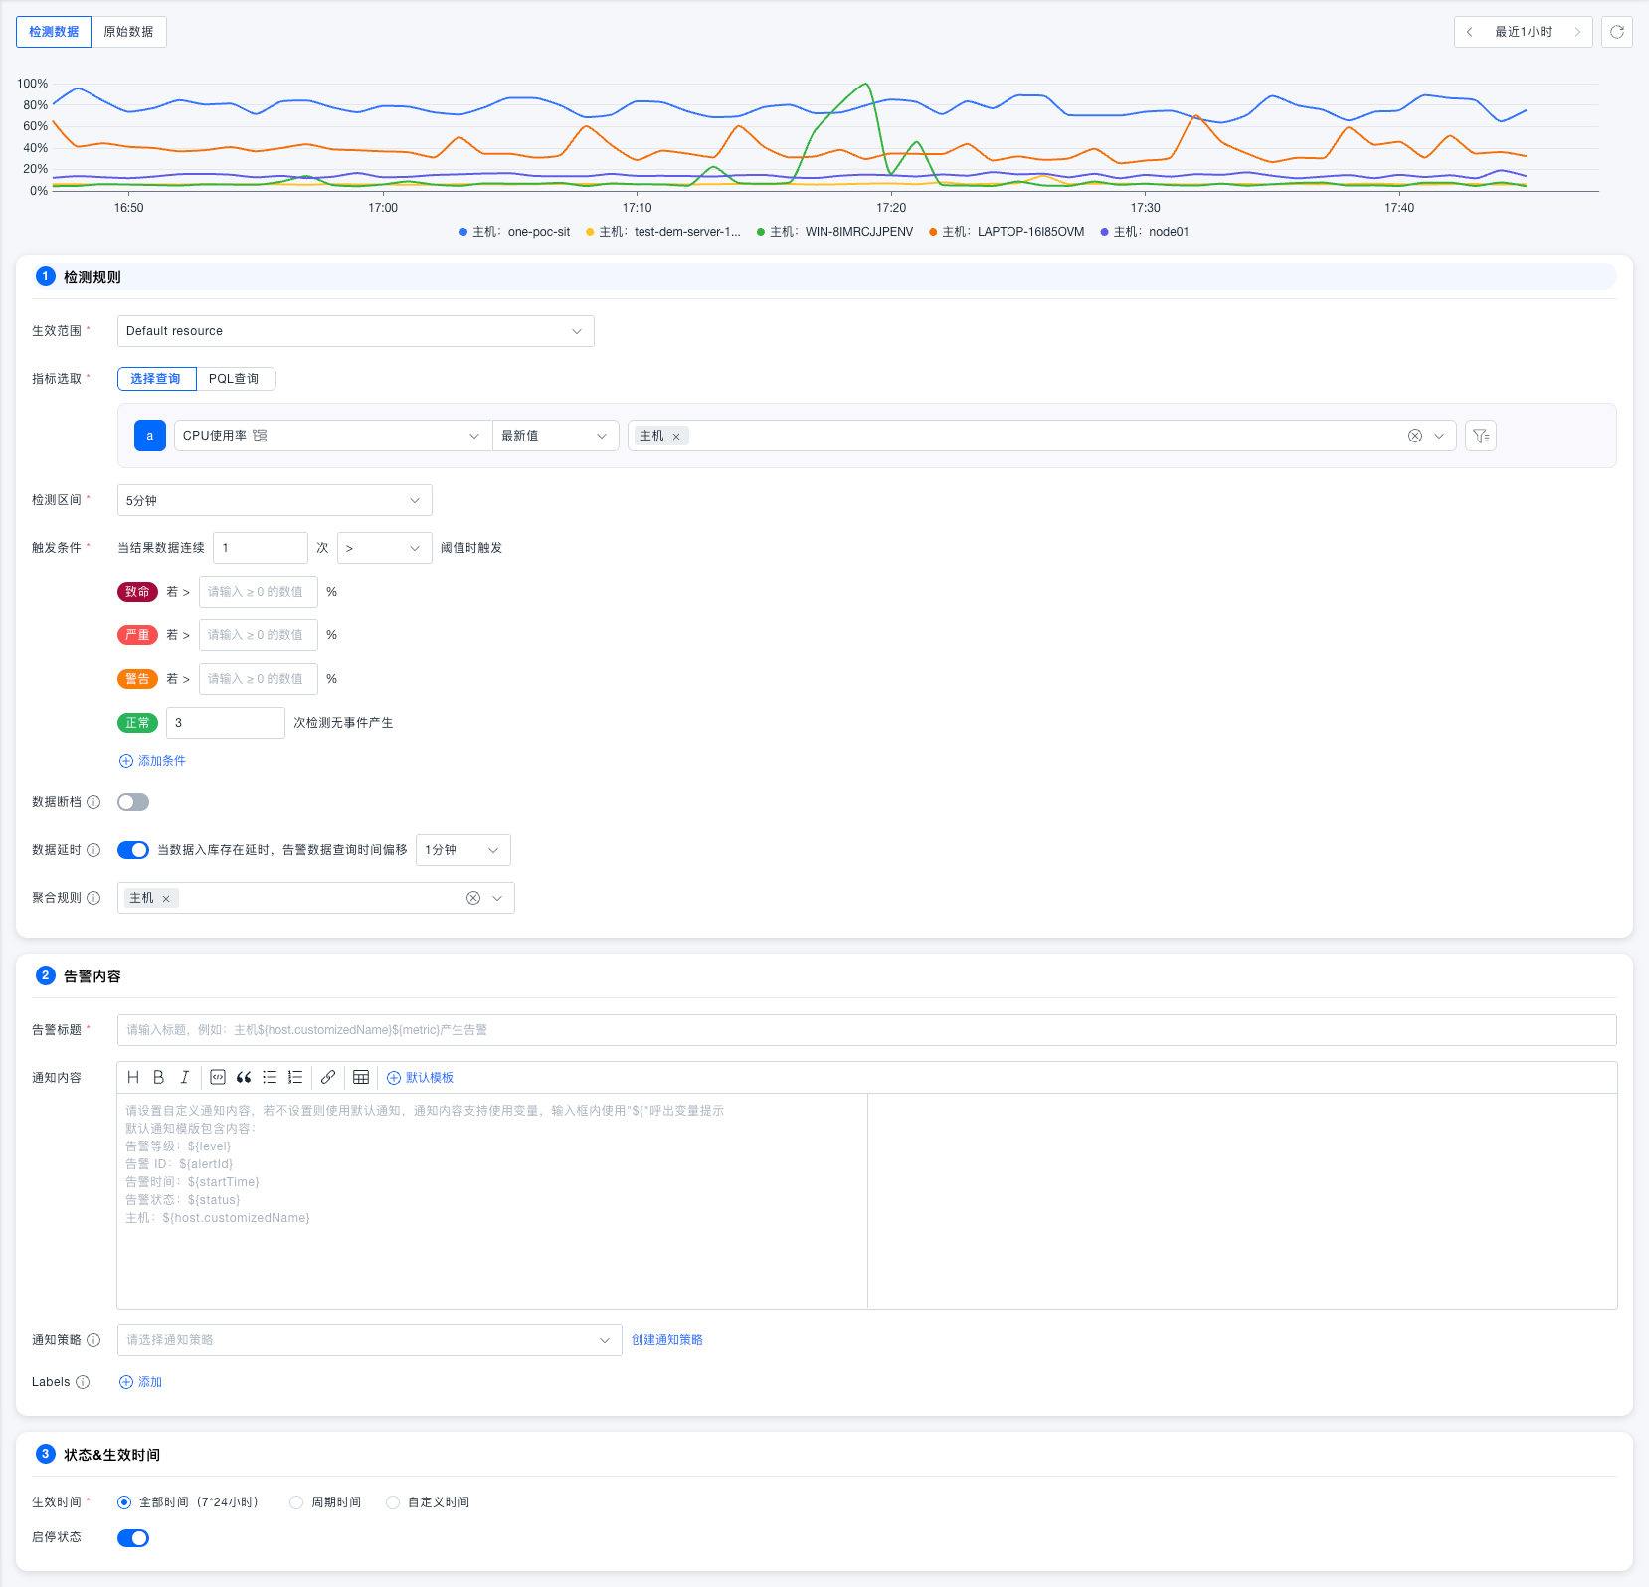Apply italic formatting in notification editor

184,1077
